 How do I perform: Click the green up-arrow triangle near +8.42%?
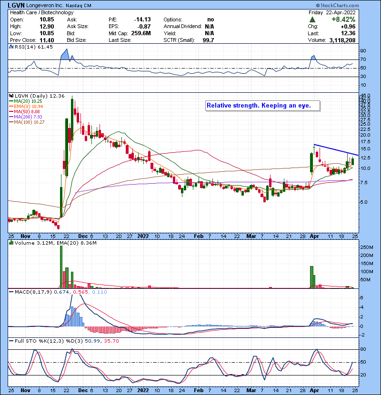click(312, 20)
